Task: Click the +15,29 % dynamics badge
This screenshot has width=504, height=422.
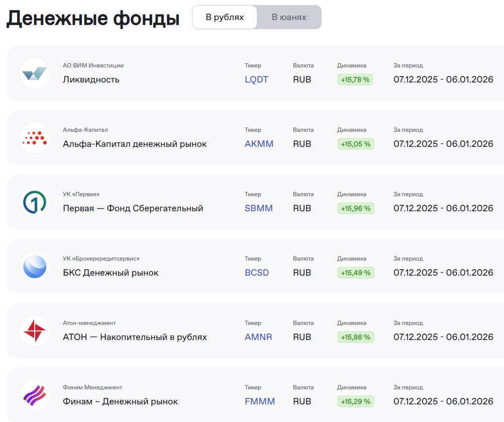Action: click(x=355, y=401)
